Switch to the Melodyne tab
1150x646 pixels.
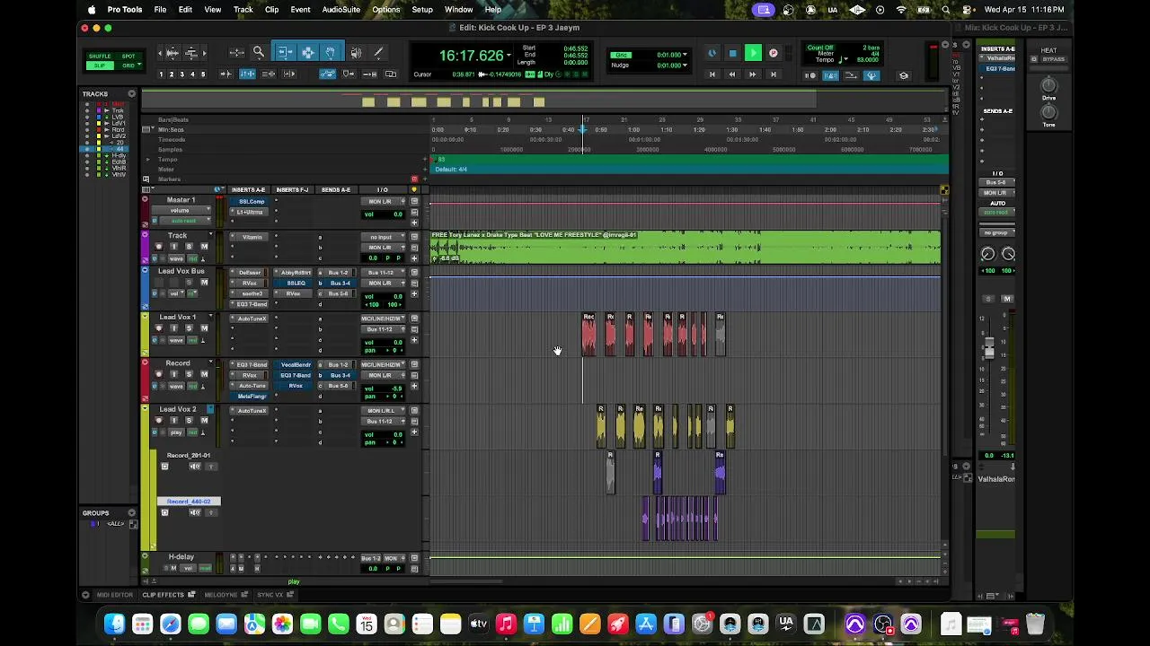[x=220, y=595]
